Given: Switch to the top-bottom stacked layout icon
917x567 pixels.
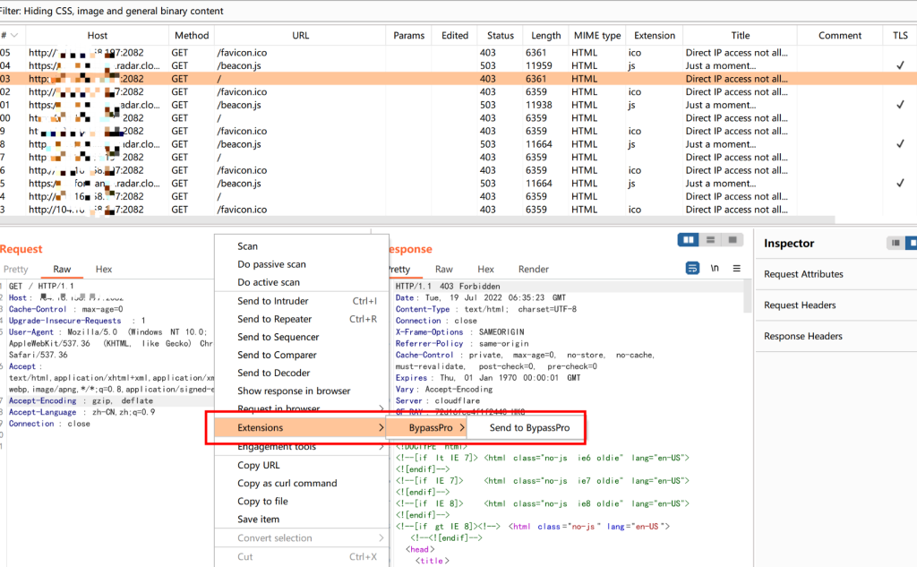Looking at the screenshot, I should 711,240.
